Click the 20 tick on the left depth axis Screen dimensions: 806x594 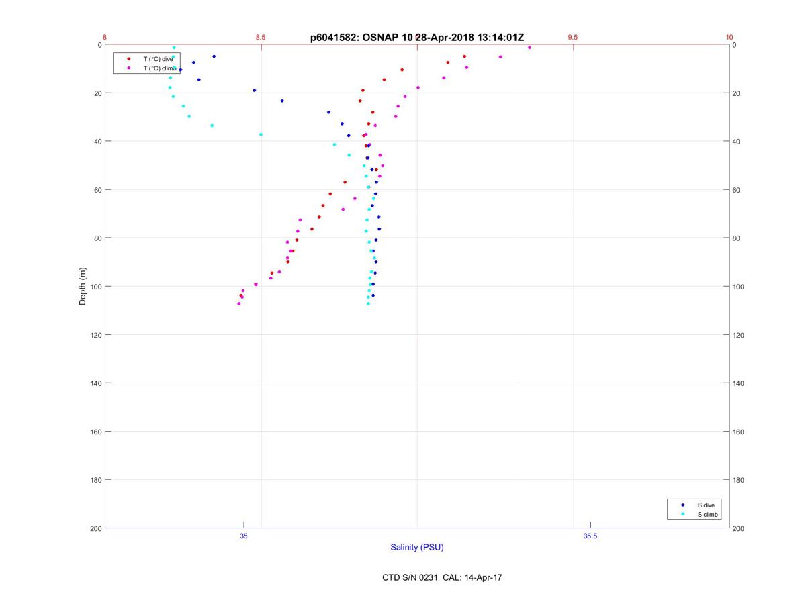[x=97, y=93]
